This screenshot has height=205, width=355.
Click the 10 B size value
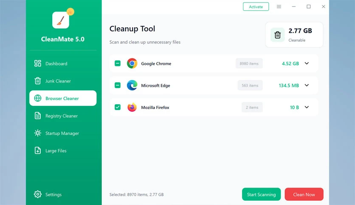coord(294,108)
